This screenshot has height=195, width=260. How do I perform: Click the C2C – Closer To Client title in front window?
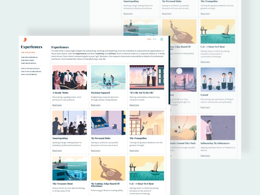pyautogui.click(x=142, y=184)
